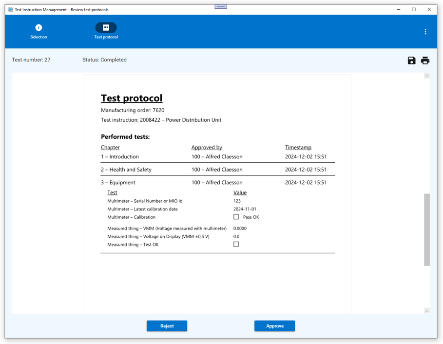Click Multimeter Serial Number value 123

coord(237,201)
